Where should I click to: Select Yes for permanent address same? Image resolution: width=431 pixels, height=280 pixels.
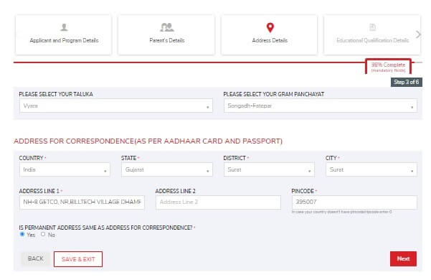pyautogui.click(x=22, y=234)
